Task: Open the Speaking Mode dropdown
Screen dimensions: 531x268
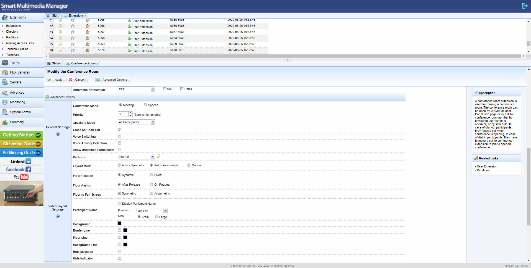Action: pyautogui.click(x=153, y=122)
